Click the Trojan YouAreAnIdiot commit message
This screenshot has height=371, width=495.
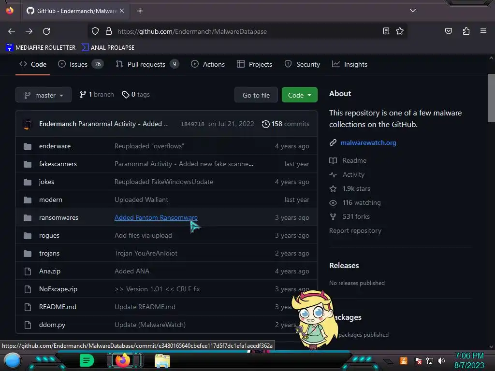click(x=146, y=253)
